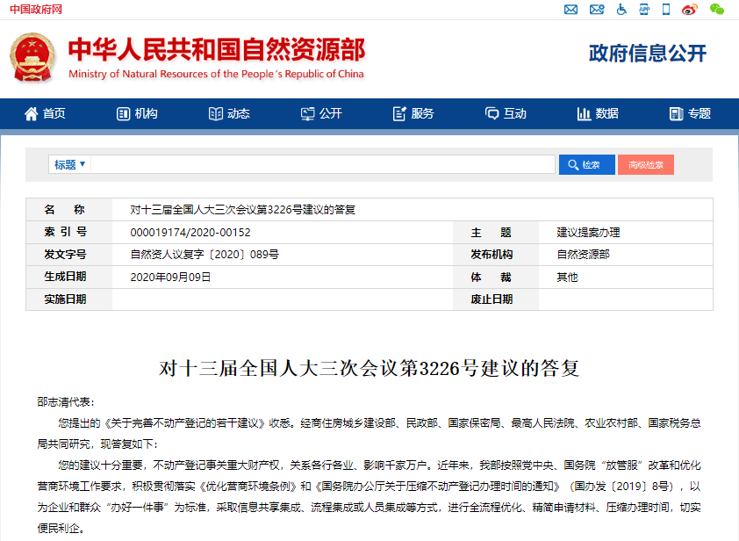Expand the 标题 search-type dropdown
Viewport: 739px width, 541px height.
click(x=69, y=164)
